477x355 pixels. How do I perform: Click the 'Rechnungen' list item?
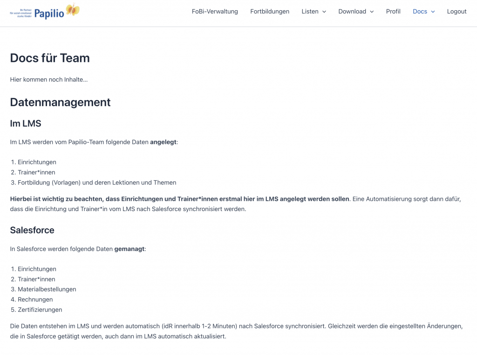[35, 300]
